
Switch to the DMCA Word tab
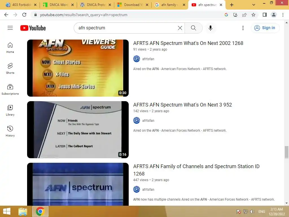59,5
